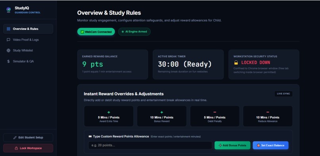320x156 pixels.
Task: Click the plus icon above 10 Mins bonus
Action: [x=162, y=112]
